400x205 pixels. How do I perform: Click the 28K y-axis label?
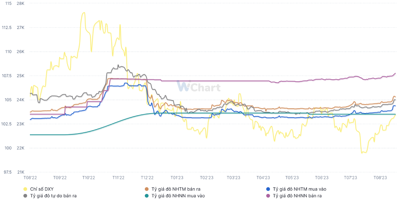(21, 3)
